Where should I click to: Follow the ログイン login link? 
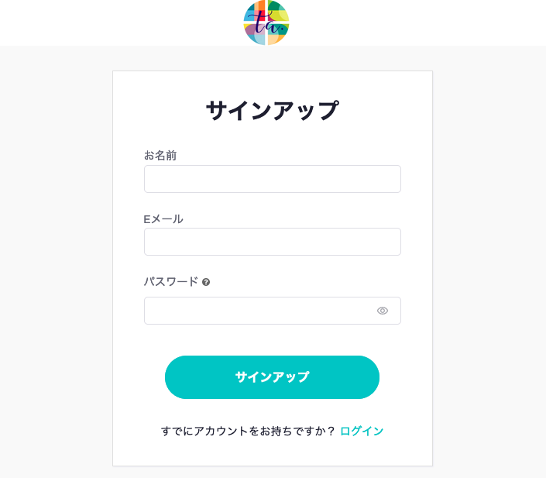(362, 431)
